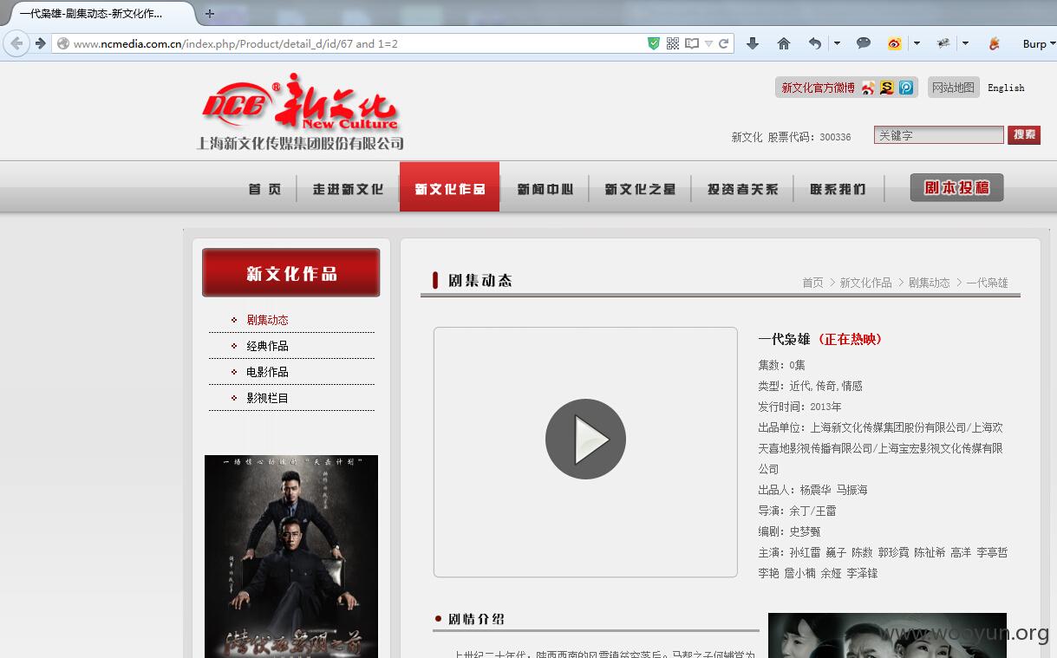Screen dimensions: 1057x658
Task: Go forward using the browser forward arrow
Action: pyautogui.click(x=40, y=43)
